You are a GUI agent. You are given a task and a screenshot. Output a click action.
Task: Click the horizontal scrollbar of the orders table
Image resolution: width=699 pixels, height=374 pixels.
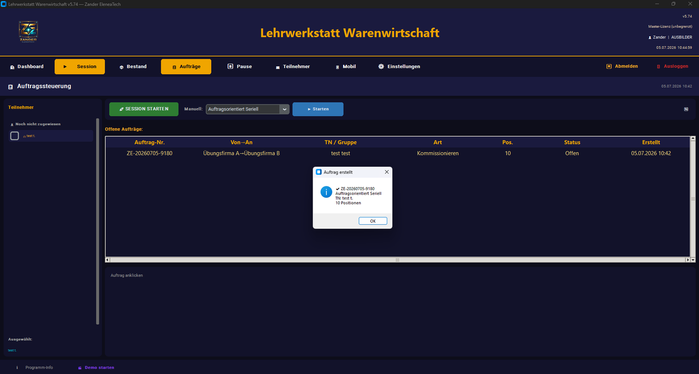pos(397,260)
